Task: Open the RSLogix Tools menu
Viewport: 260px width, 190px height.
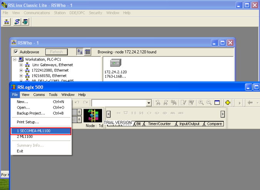Action: click(x=53, y=95)
